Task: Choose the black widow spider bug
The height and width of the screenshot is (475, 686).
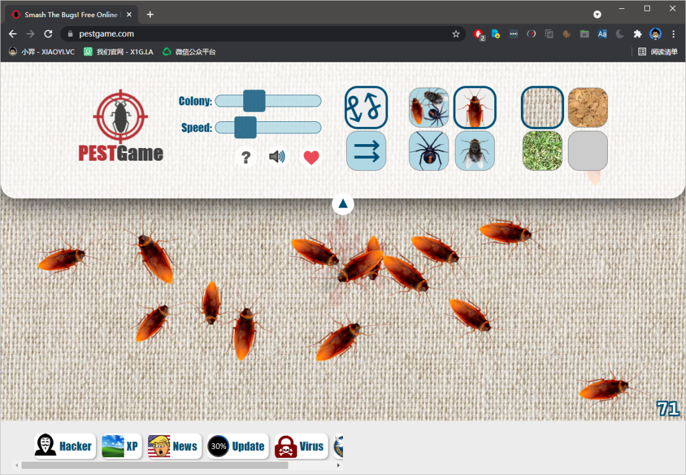Action: click(429, 151)
